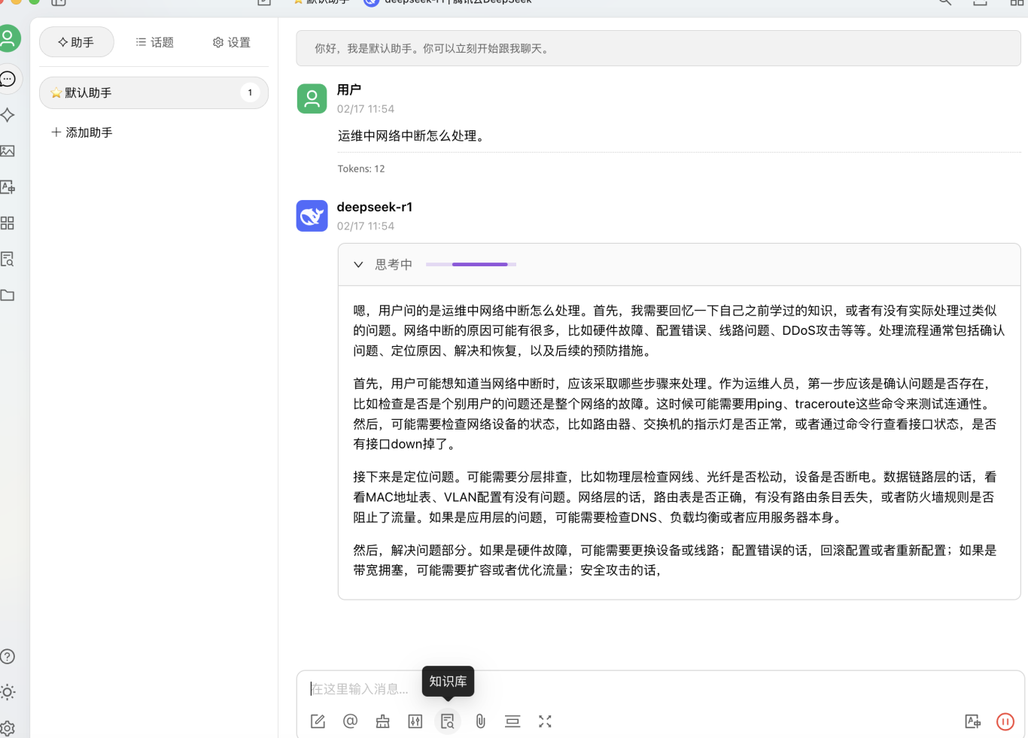Click the message input field

pos(527,688)
